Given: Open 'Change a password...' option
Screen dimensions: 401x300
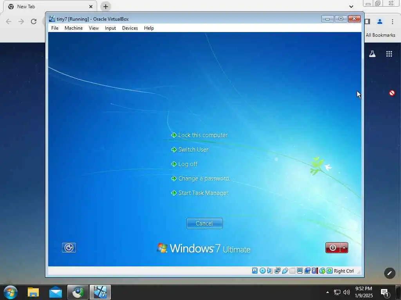Looking at the screenshot, I should pos(205,179).
